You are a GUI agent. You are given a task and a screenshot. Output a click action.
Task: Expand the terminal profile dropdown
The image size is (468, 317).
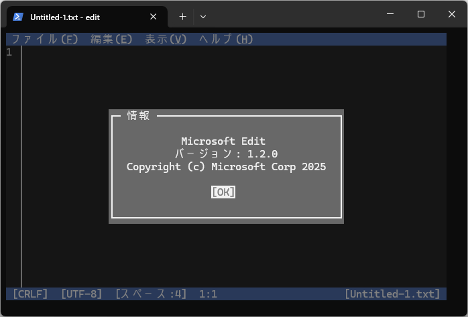[x=203, y=17]
